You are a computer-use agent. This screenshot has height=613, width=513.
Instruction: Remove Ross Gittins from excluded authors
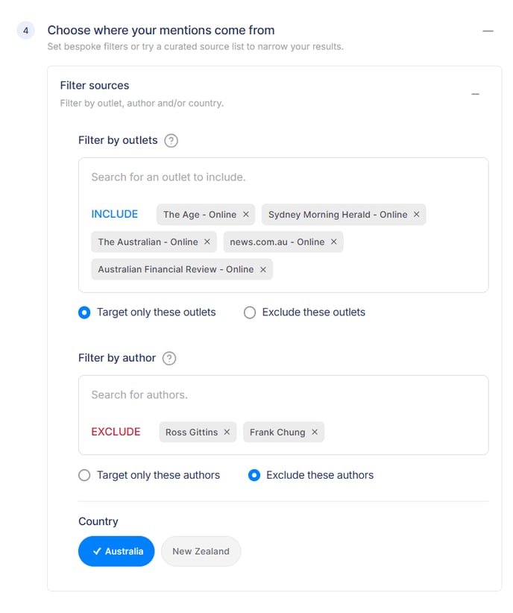(227, 433)
